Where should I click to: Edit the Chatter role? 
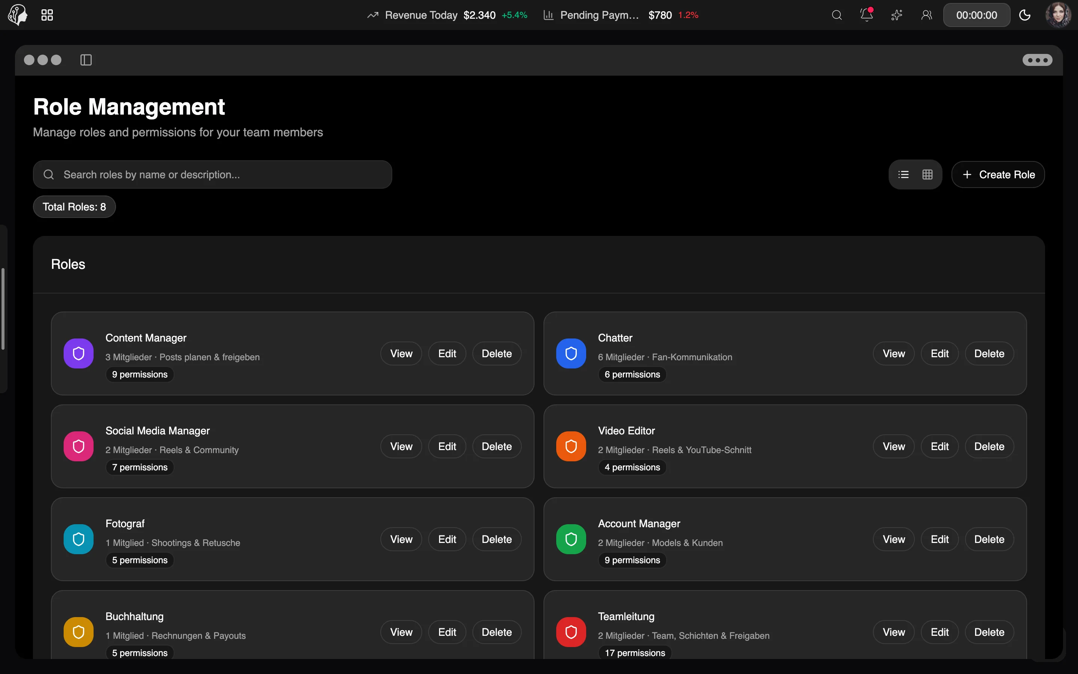(940, 353)
